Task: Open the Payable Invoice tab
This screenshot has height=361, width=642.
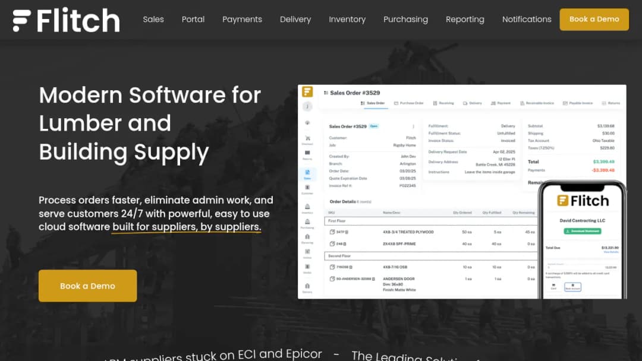Action: tap(578, 103)
